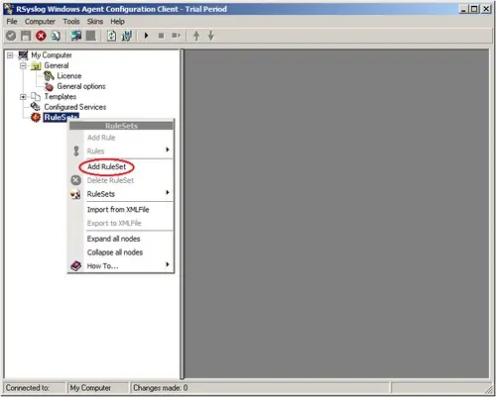
Task: Open General options tree item
Action: point(81,86)
